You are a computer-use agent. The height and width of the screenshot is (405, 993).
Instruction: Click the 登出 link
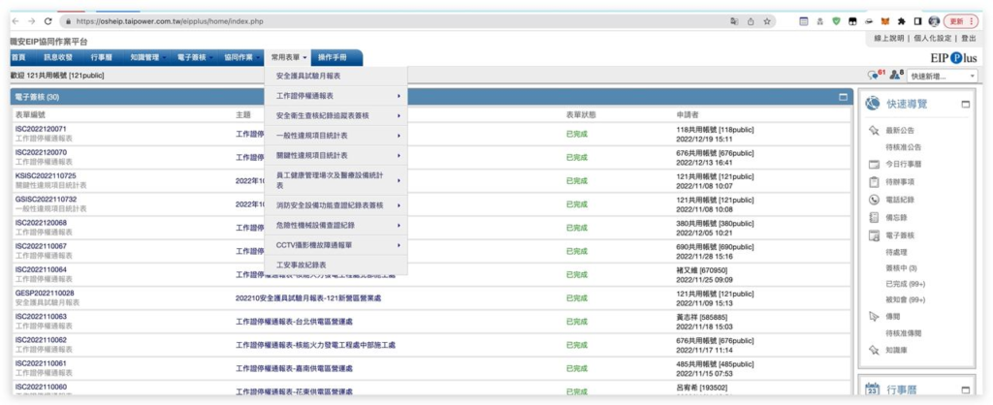(x=969, y=38)
